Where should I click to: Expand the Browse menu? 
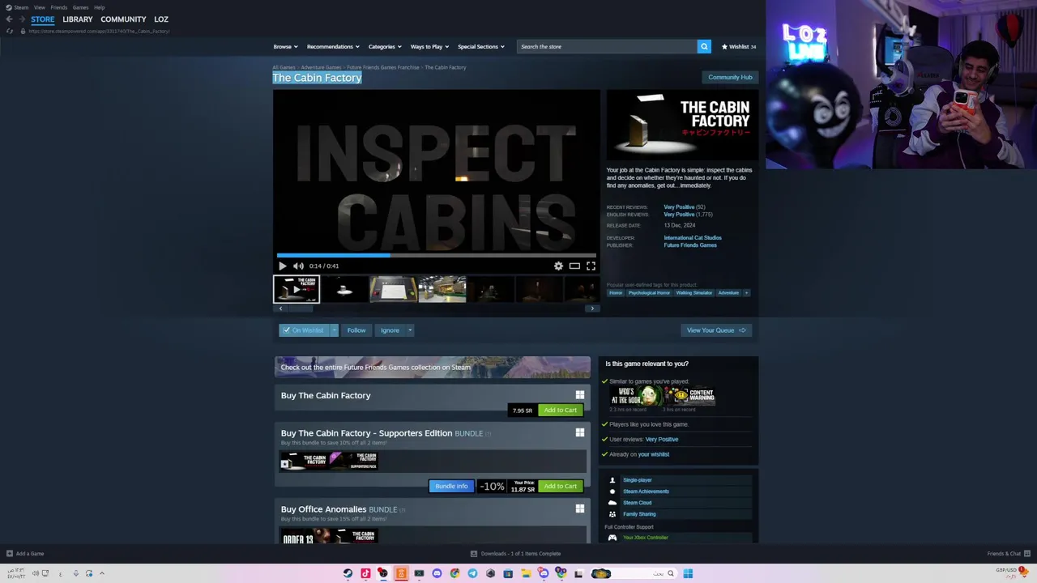coord(285,46)
